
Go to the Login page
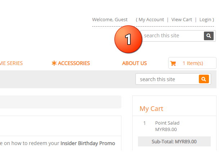(205, 20)
